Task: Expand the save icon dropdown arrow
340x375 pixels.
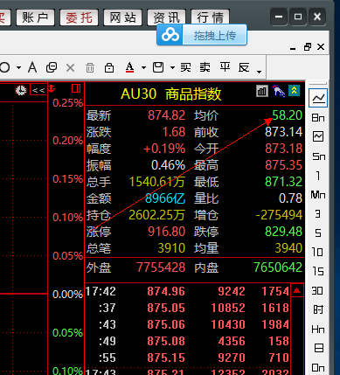Action: [x=172, y=68]
